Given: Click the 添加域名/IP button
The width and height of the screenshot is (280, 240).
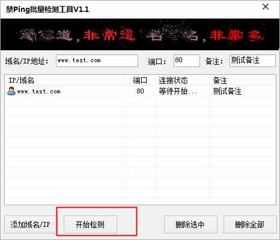Looking at the screenshot, I should tap(30, 224).
